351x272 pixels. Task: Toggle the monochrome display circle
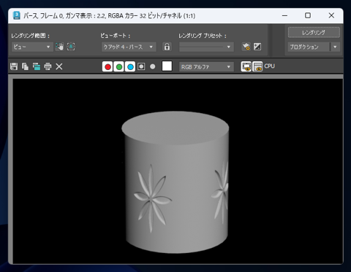[153, 66]
